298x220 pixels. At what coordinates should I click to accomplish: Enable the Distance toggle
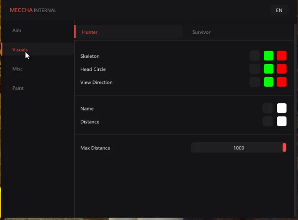coord(268,121)
